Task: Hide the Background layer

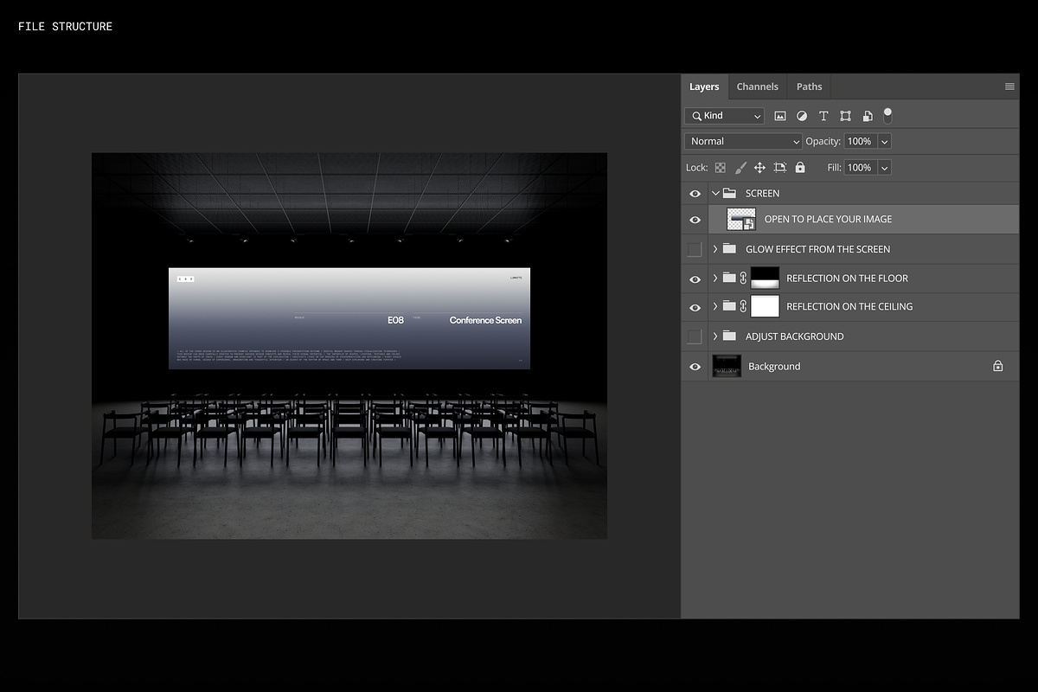Action: [695, 367]
